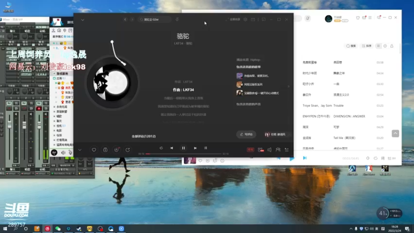Switch to list view in white player

point(378,46)
